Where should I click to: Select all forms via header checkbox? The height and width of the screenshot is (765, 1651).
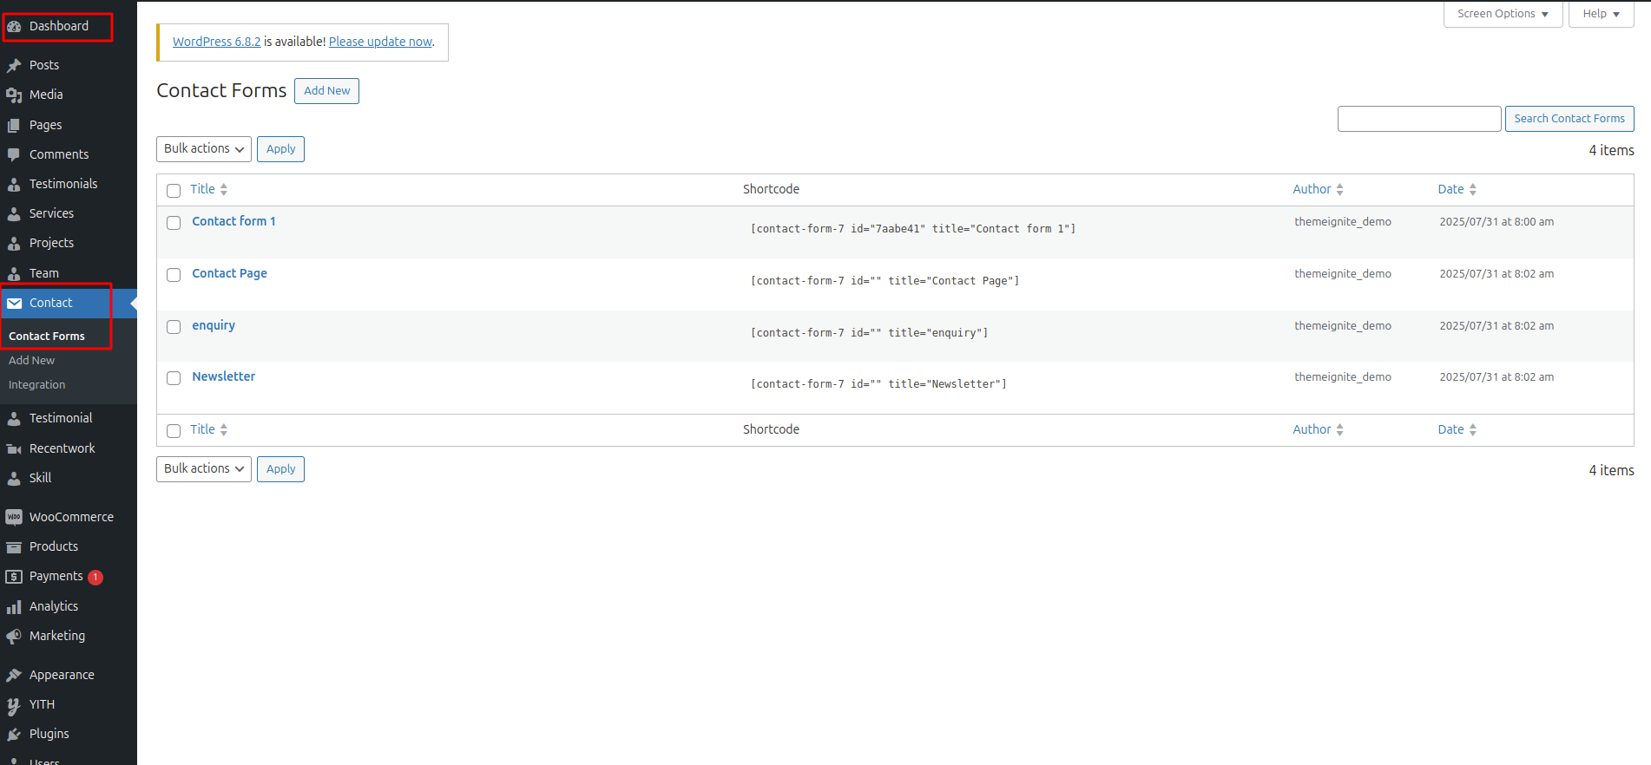click(174, 191)
